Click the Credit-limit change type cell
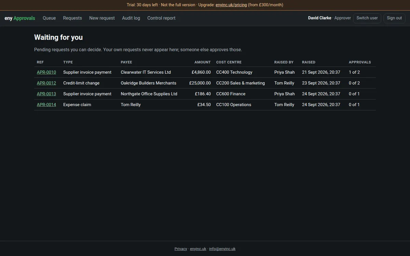Screen dimensions: 410x256 pos(81,83)
